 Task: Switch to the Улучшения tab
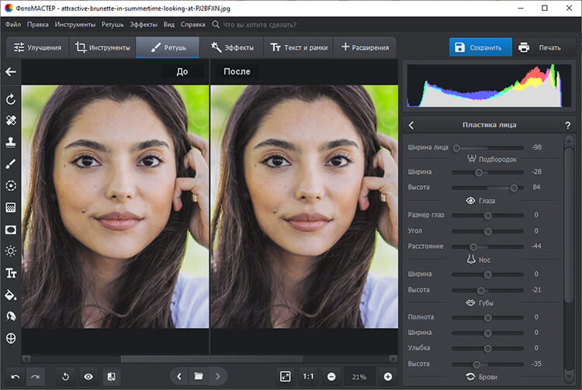click(x=37, y=47)
